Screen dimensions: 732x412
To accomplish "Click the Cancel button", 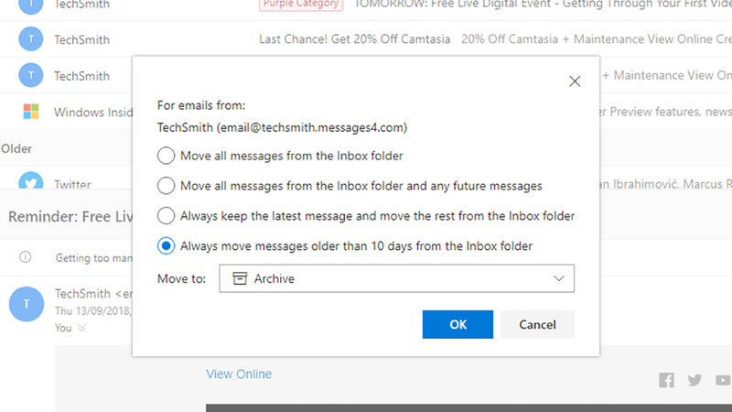I will (x=537, y=324).
